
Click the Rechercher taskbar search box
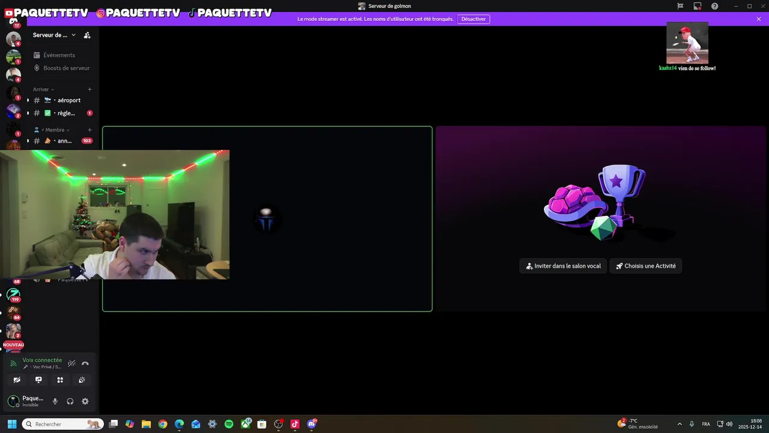coord(63,424)
